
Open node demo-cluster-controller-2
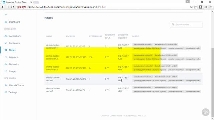tap(53, 57)
